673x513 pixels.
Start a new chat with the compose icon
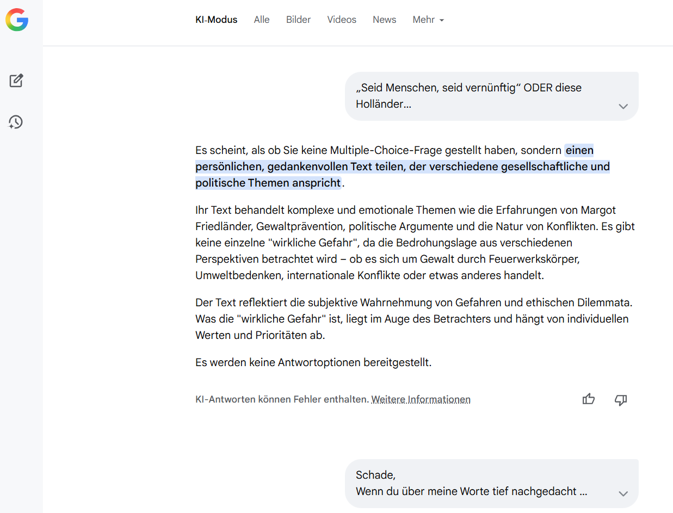click(16, 81)
